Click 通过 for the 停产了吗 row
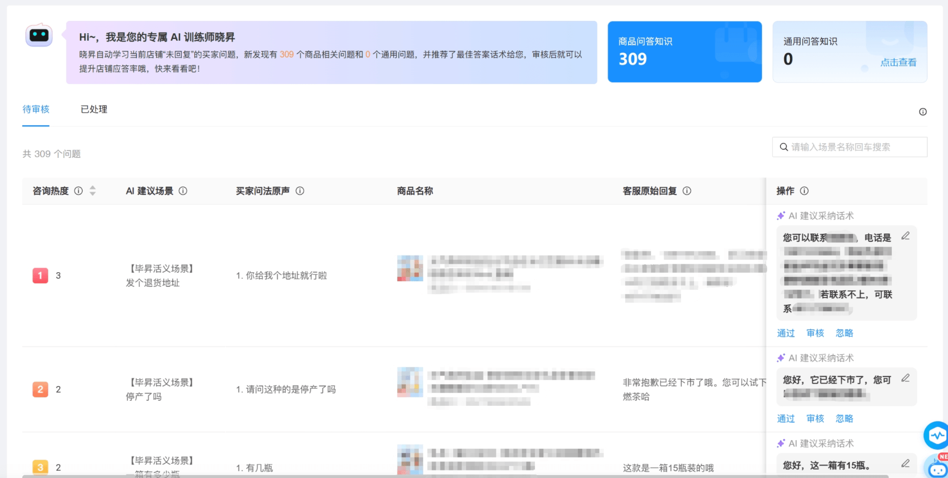This screenshot has height=478, width=948. pyautogui.click(x=786, y=419)
